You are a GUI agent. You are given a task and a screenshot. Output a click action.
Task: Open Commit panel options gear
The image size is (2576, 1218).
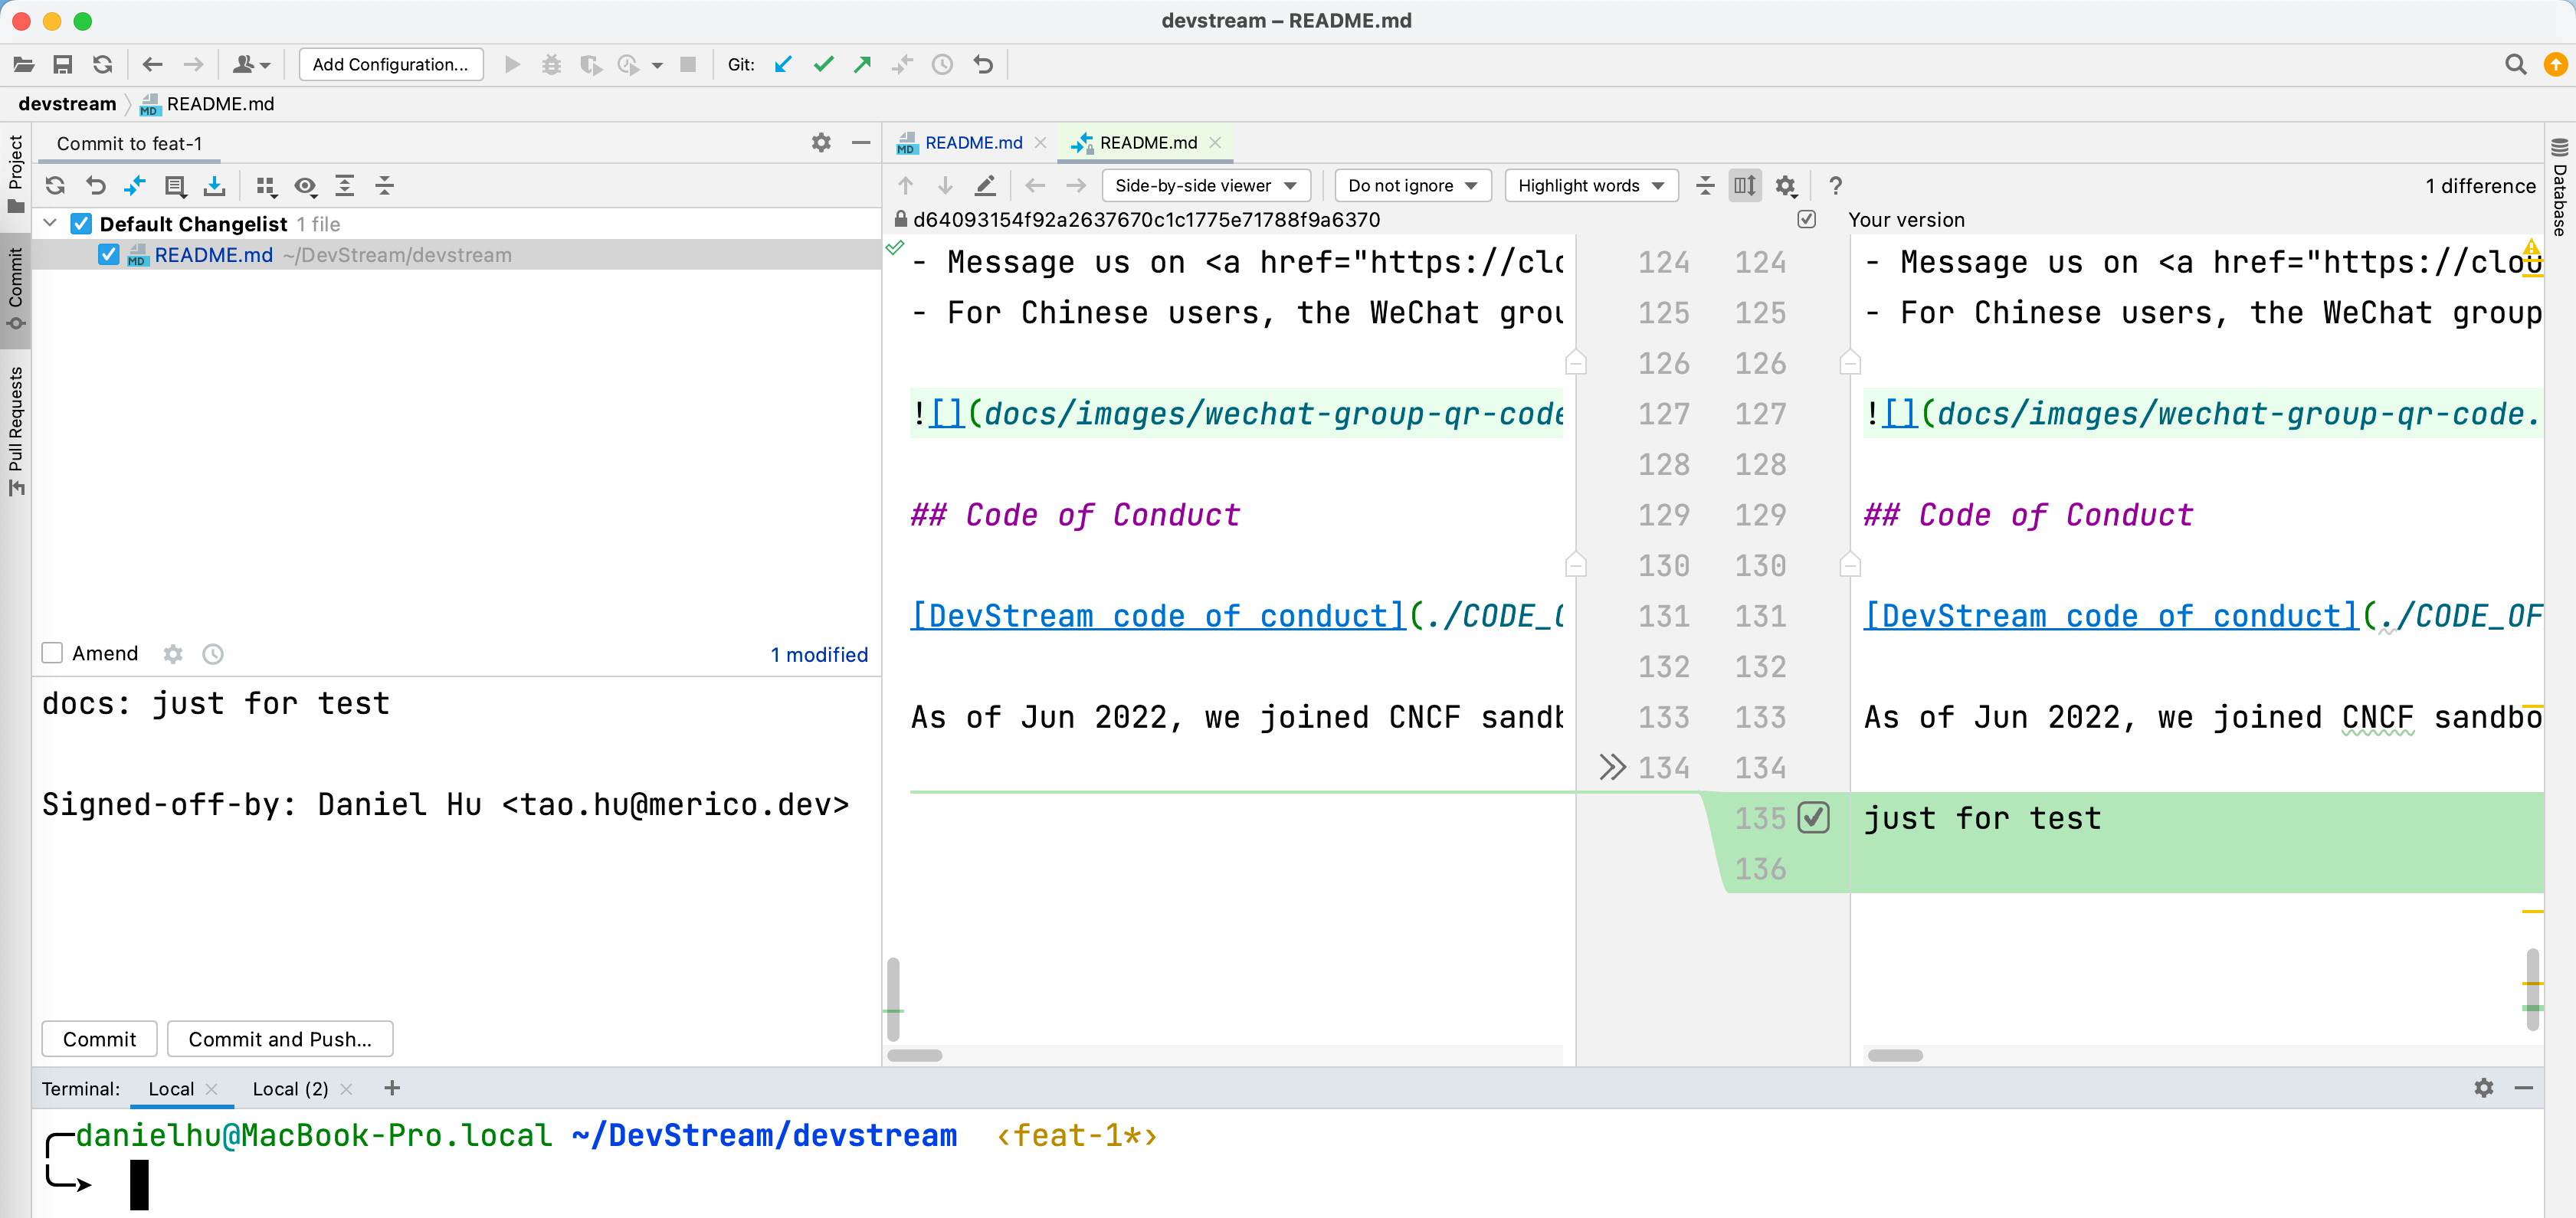pyautogui.click(x=821, y=143)
